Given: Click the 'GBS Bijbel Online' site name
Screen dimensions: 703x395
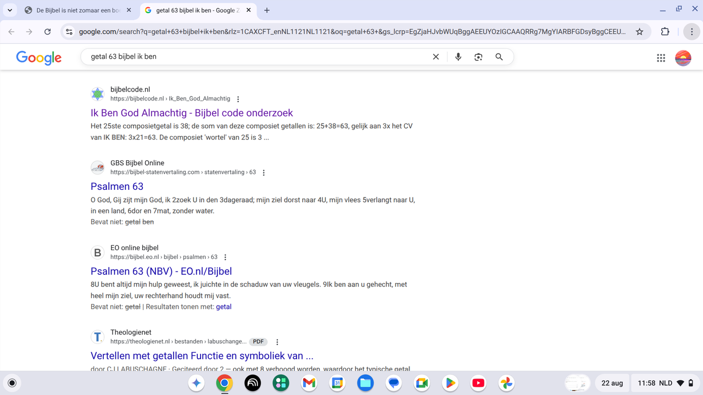Looking at the screenshot, I should pos(137,163).
